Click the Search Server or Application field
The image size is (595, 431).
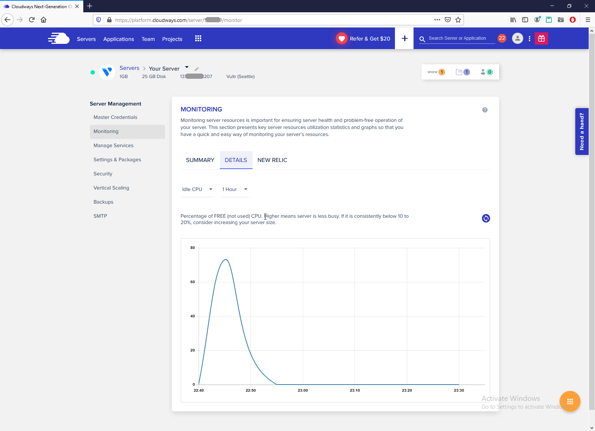[461, 39]
